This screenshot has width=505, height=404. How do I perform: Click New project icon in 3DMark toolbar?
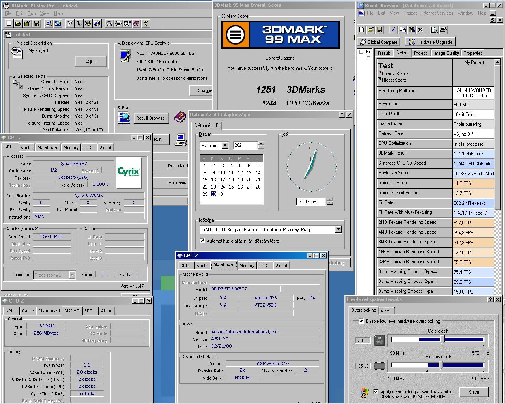(x=9, y=24)
